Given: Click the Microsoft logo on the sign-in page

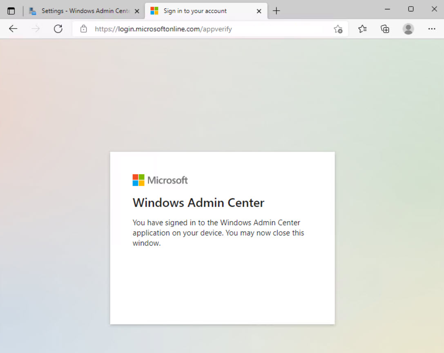Looking at the screenshot, I should click(x=160, y=180).
